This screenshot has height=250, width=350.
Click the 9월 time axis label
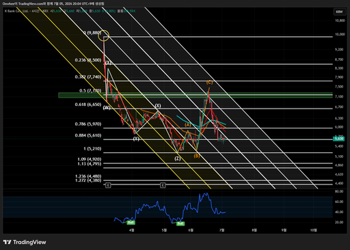tap(284, 230)
